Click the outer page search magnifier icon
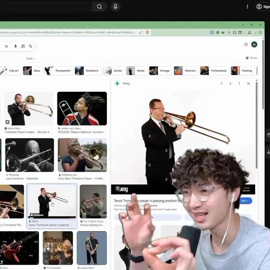 (x=99, y=7)
